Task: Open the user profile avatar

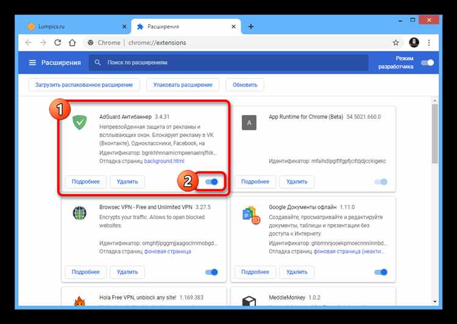Action: pos(414,43)
